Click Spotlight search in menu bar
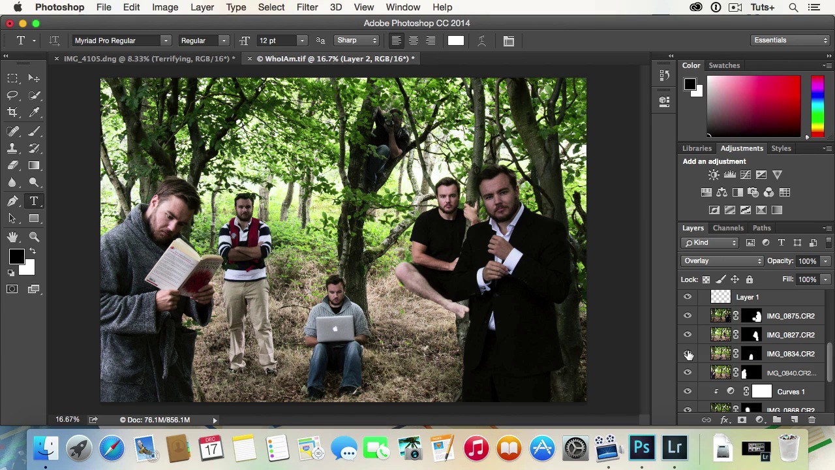835x470 pixels. [x=793, y=7]
